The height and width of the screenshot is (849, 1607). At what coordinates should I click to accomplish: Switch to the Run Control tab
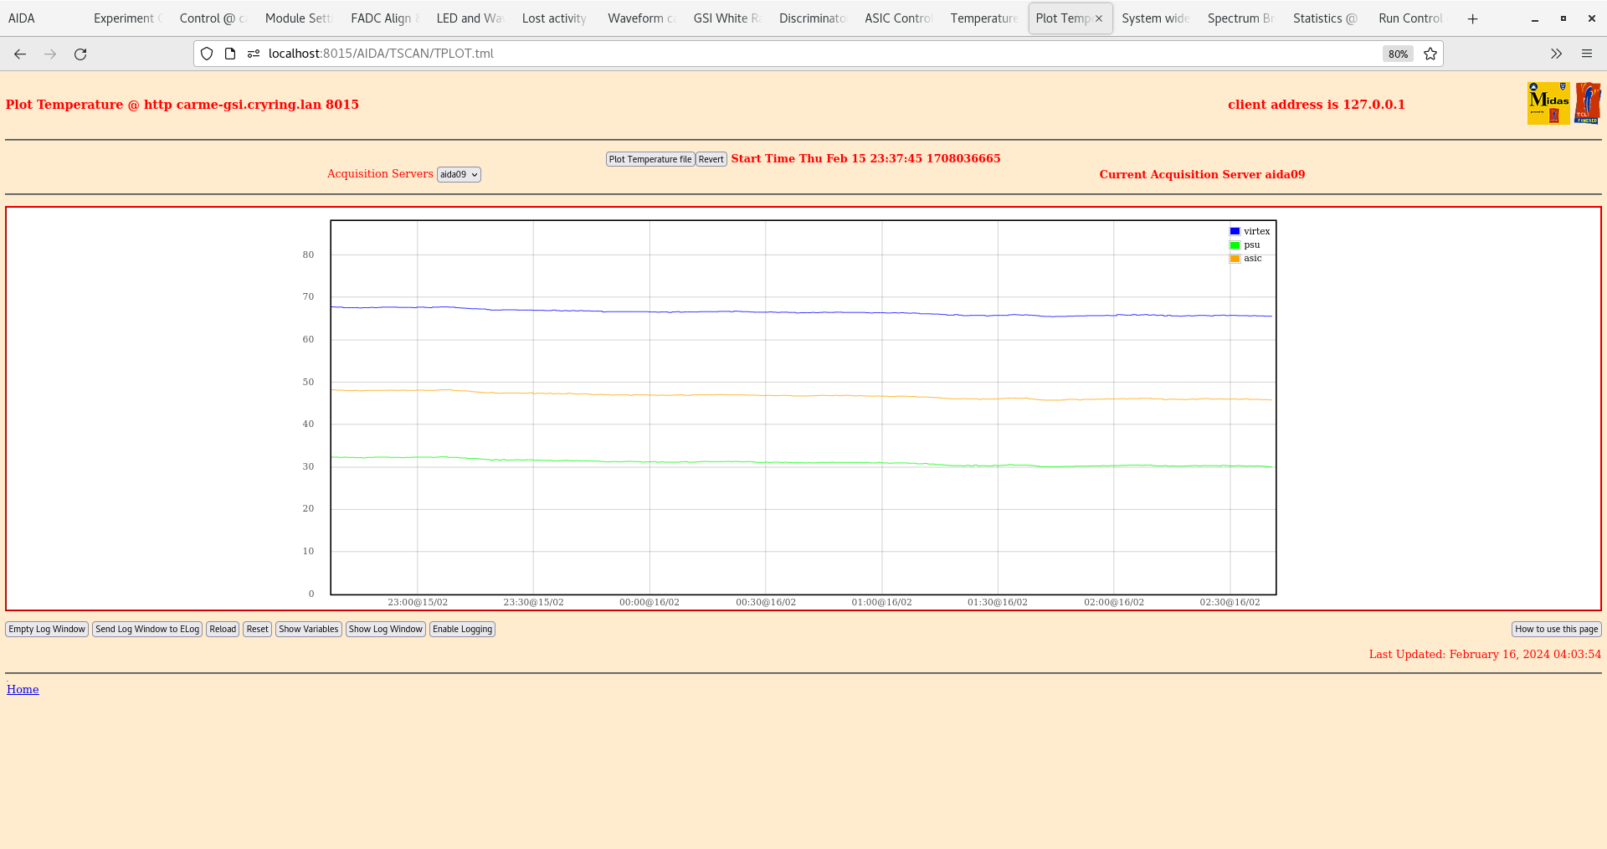(1409, 18)
